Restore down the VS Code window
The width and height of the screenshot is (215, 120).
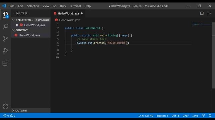(199, 6)
